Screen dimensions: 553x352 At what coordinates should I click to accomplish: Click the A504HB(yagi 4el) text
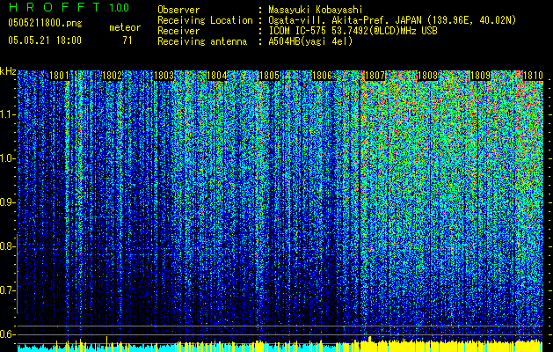pyautogui.click(x=310, y=41)
